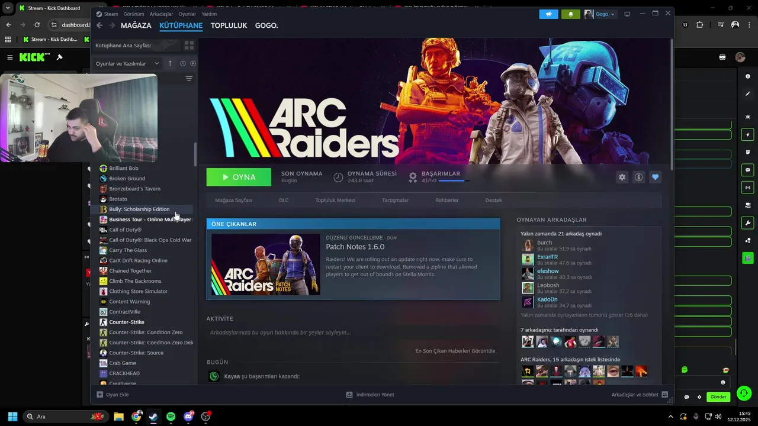Open friend burch's profile

click(544, 243)
